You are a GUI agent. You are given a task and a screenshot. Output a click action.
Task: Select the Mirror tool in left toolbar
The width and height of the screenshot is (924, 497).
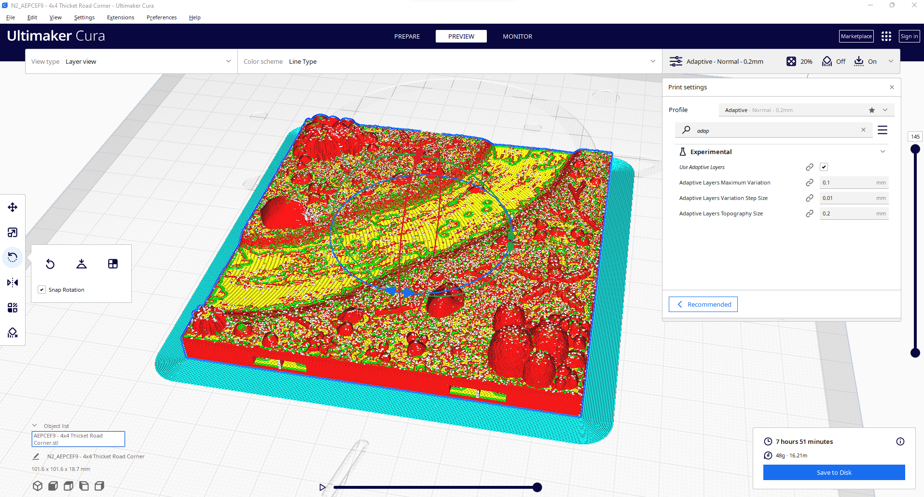[x=13, y=283]
